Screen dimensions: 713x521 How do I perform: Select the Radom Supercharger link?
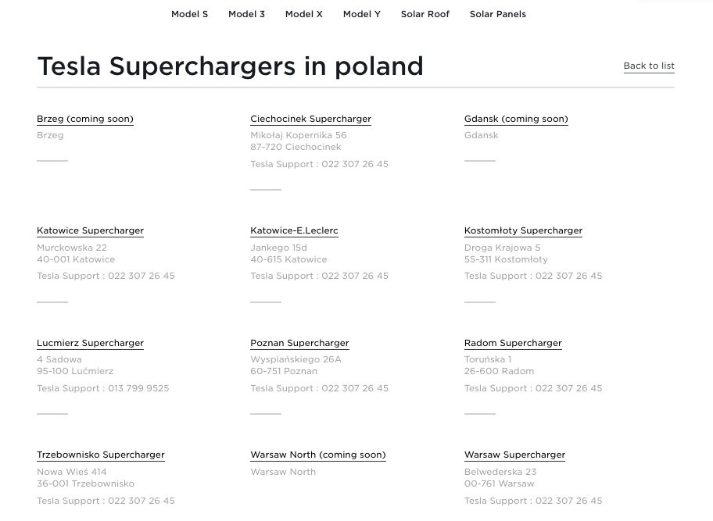coord(513,343)
